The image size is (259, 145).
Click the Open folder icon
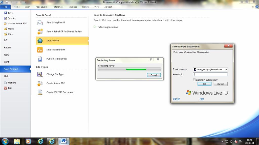[x=6, y=29]
